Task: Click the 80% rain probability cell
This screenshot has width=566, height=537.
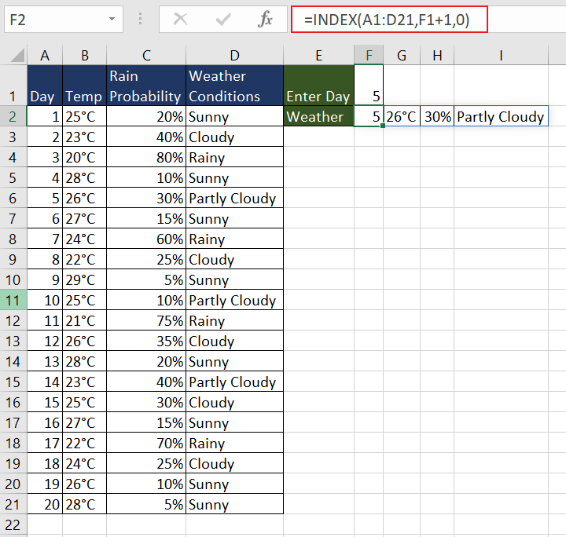Action: [145, 158]
